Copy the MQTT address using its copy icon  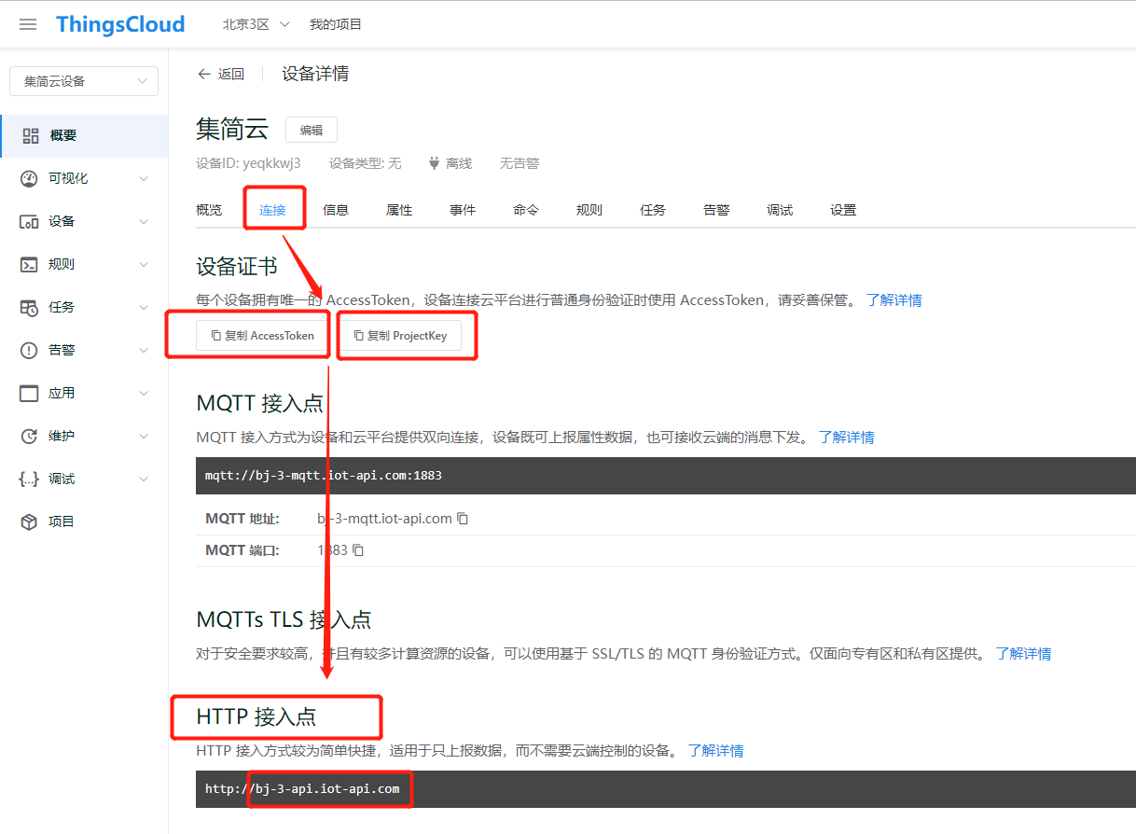click(x=463, y=518)
